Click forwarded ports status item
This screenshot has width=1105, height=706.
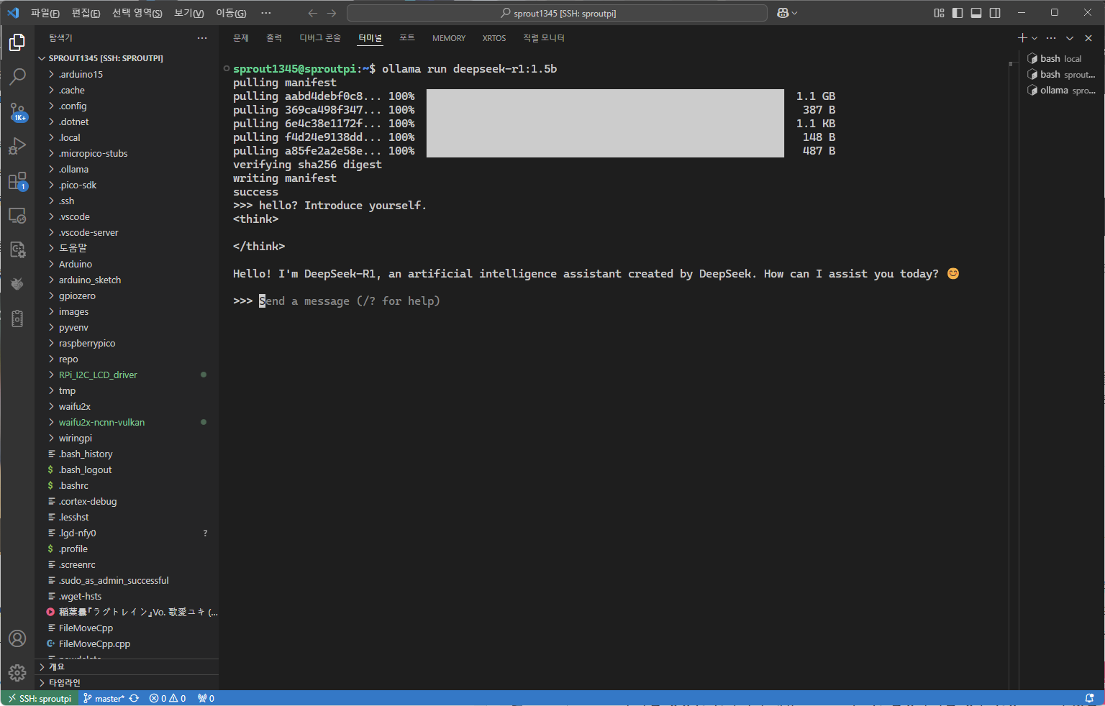[206, 698]
